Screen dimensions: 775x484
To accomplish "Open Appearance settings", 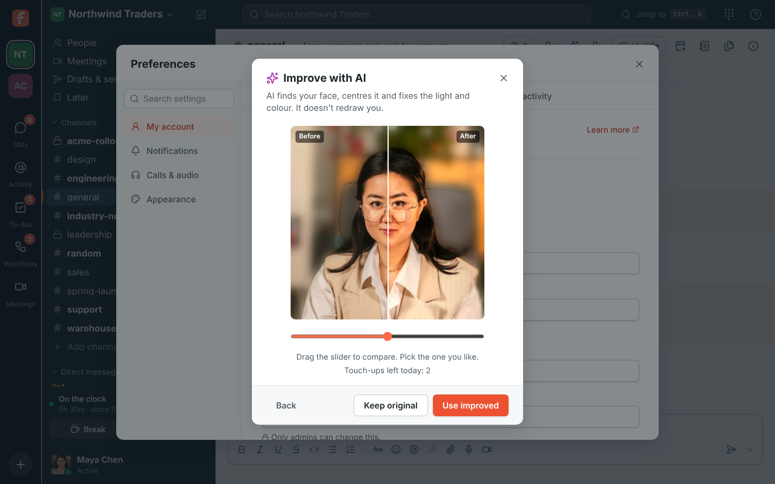I will 179,199.
